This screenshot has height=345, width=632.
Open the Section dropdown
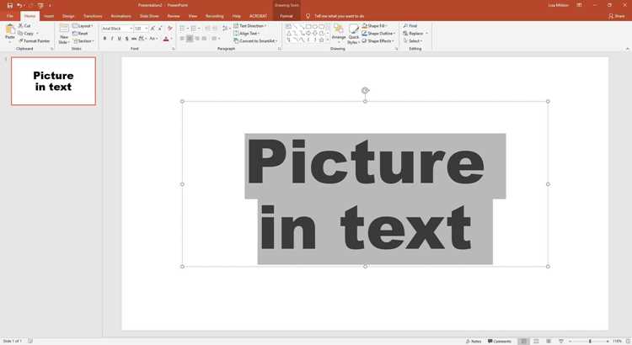tap(83, 41)
